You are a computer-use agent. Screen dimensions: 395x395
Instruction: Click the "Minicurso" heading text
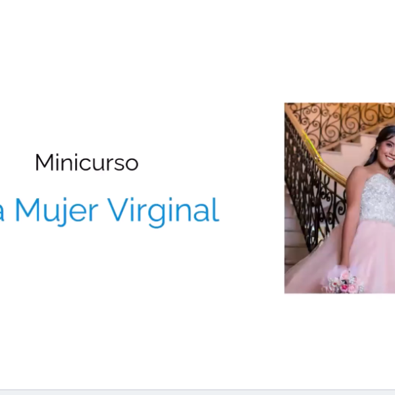pyautogui.click(x=87, y=163)
